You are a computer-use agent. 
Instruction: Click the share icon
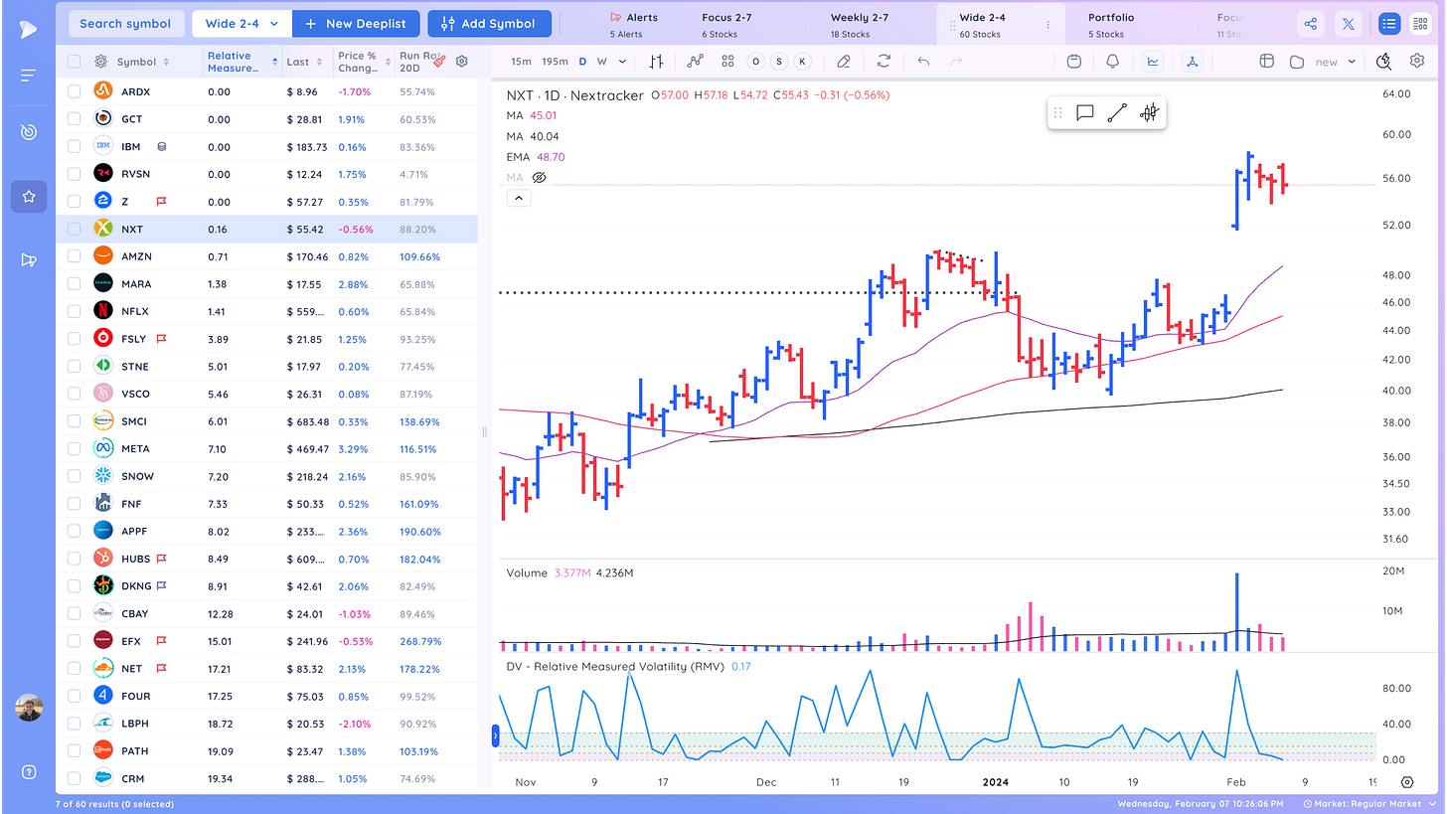(1311, 24)
